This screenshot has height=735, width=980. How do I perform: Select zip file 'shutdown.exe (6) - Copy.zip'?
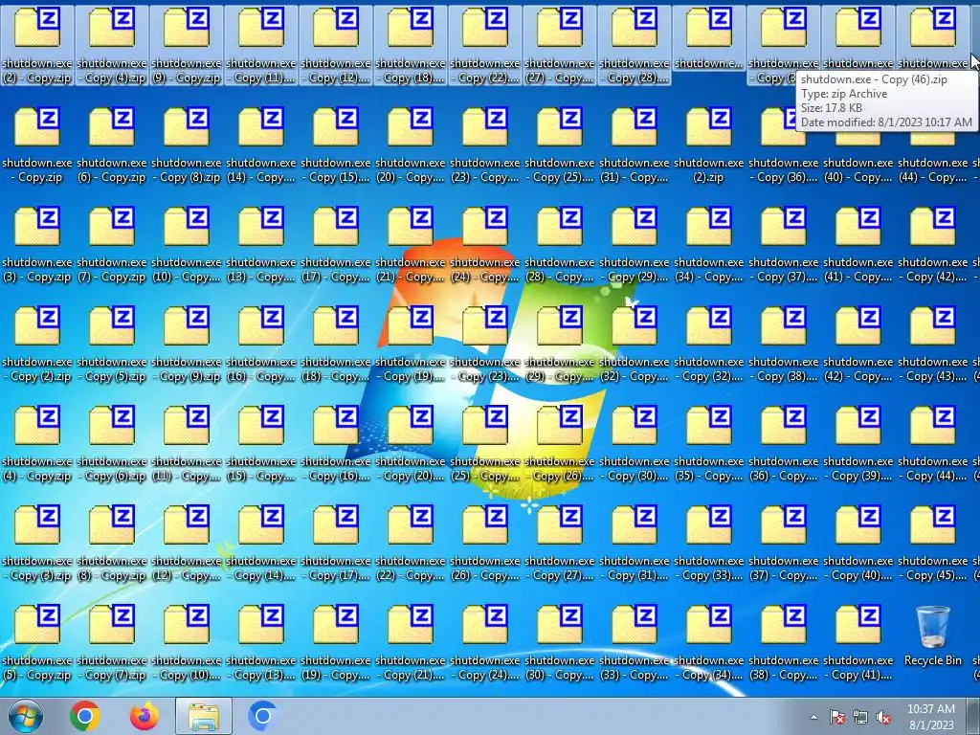112,145
